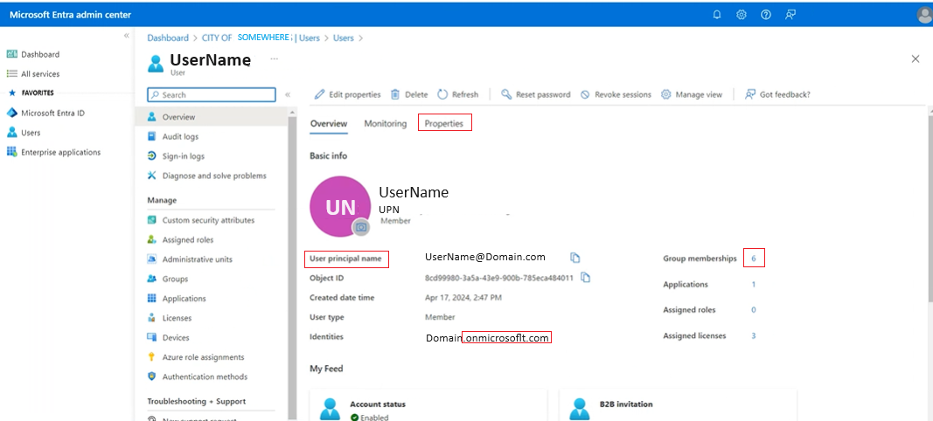Viewport: 933px width, 421px height.
Task: Focus the Search box in user menu
Action: tap(212, 94)
